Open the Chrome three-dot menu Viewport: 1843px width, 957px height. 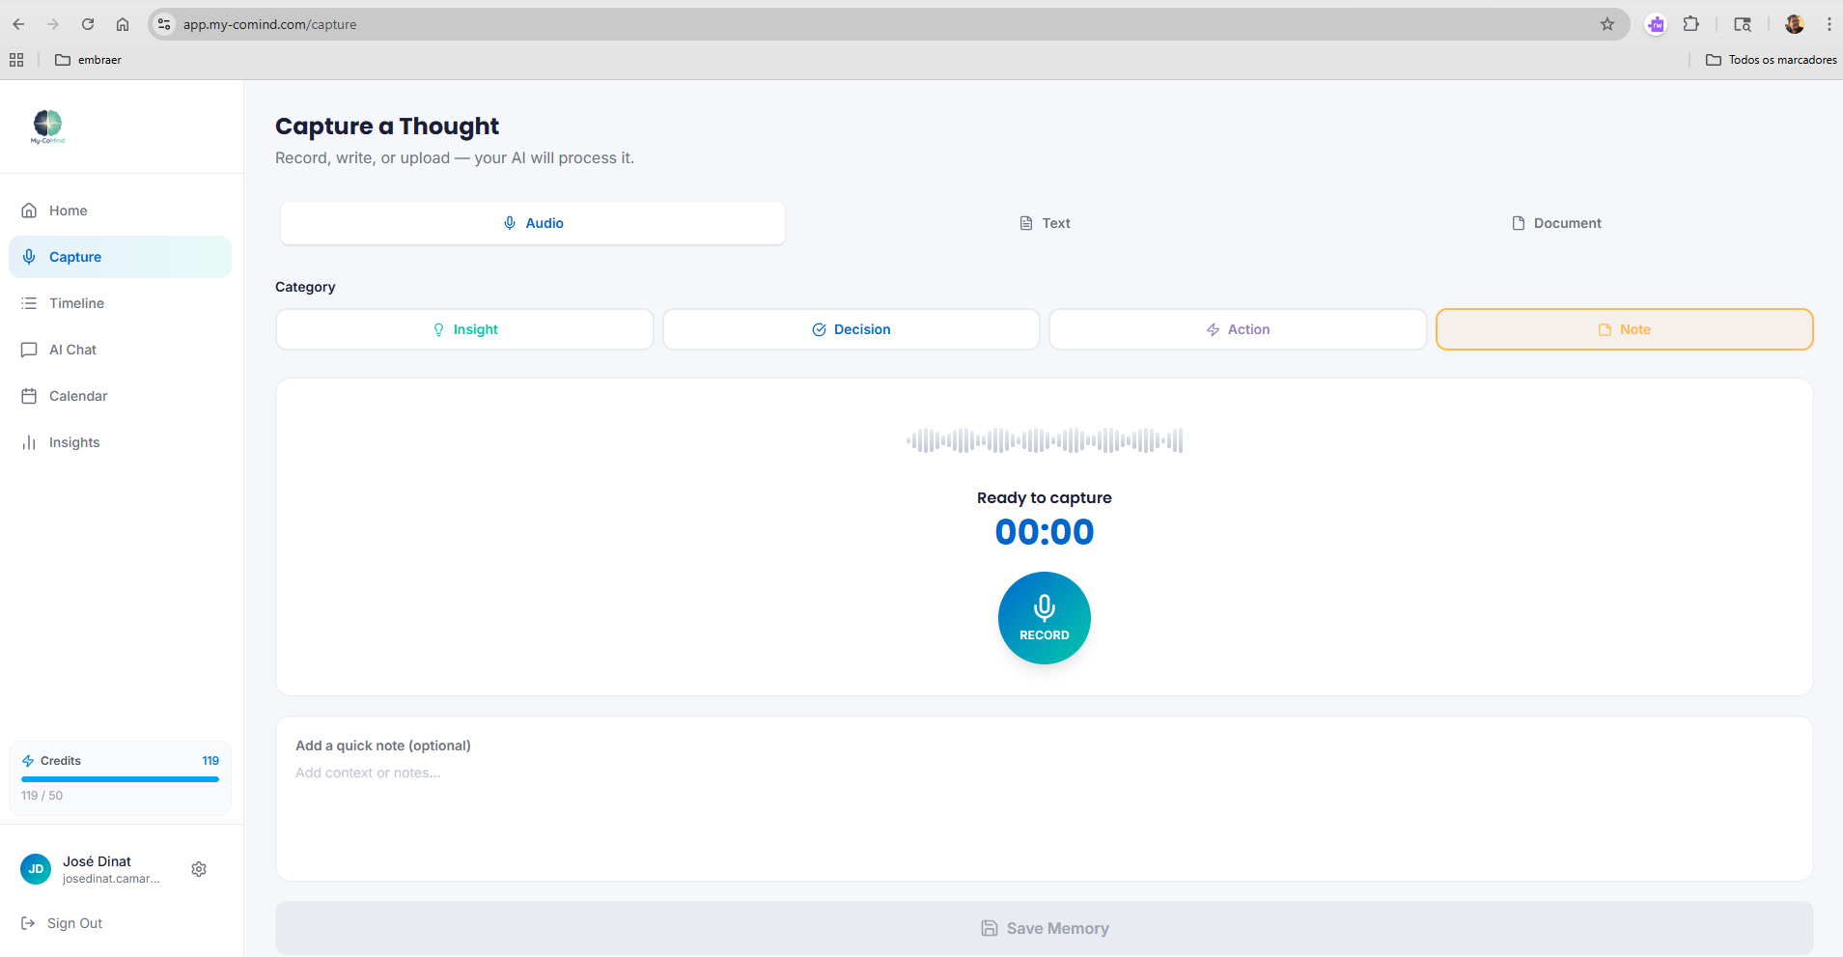1829,24
